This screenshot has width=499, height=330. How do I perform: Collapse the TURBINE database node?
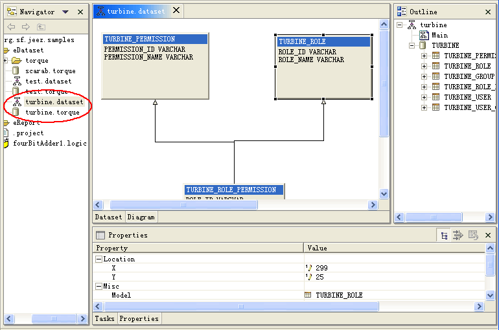(x=412, y=45)
